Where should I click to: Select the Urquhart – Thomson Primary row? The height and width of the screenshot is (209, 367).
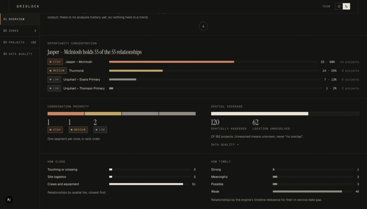(203, 89)
